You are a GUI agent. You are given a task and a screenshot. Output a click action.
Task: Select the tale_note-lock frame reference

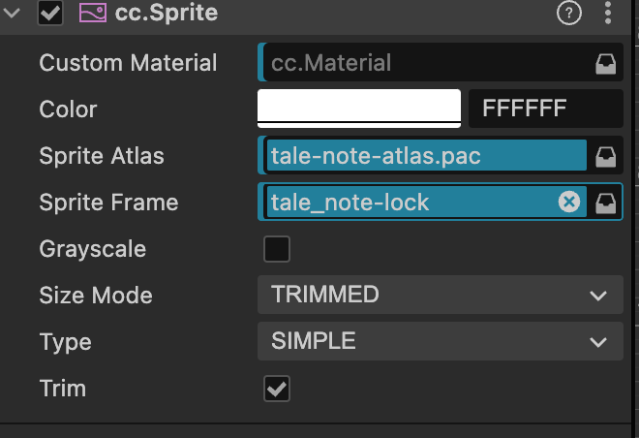(407, 203)
